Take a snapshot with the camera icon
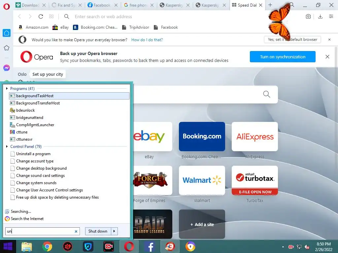The height and width of the screenshot is (253, 338). 308,16
